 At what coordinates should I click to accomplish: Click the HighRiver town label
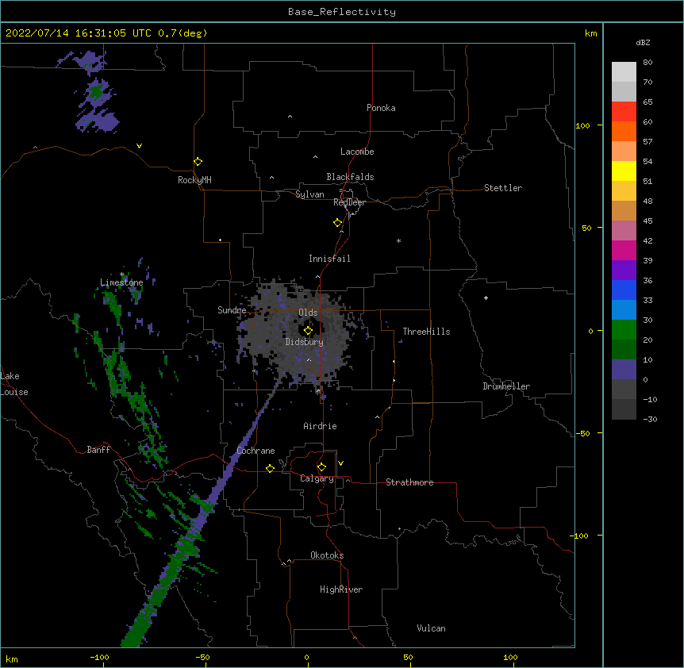tap(341, 589)
